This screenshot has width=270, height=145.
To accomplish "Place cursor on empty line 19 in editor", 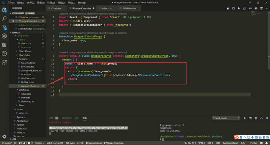I will 155,95.
